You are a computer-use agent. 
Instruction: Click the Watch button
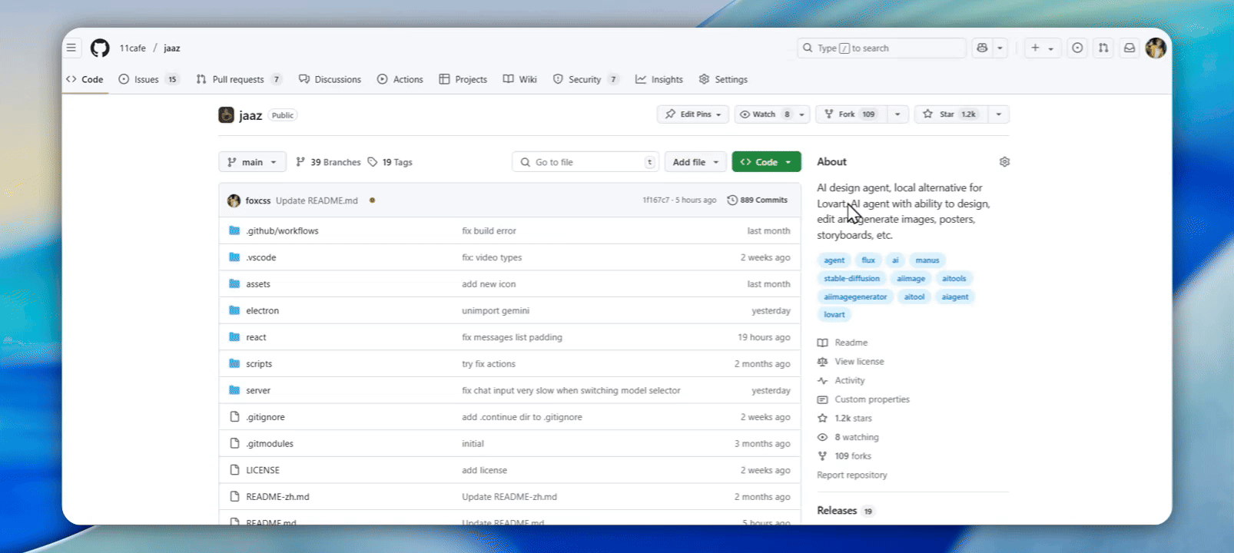764,114
